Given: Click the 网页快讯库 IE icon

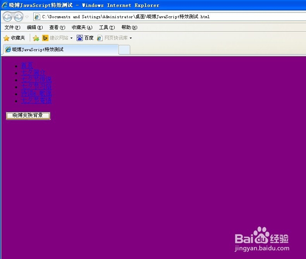Looking at the screenshot, I should coord(100,38).
